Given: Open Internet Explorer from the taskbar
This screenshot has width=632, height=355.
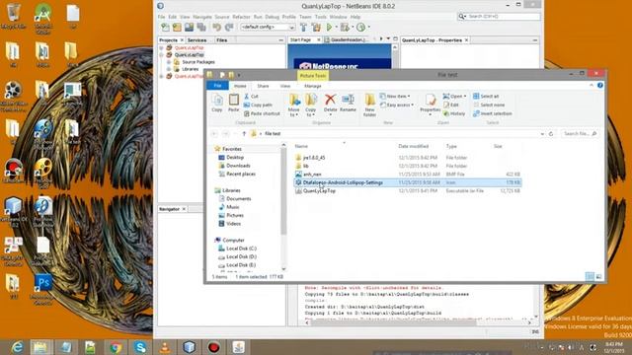Looking at the screenshot, I should coord(17,347).
